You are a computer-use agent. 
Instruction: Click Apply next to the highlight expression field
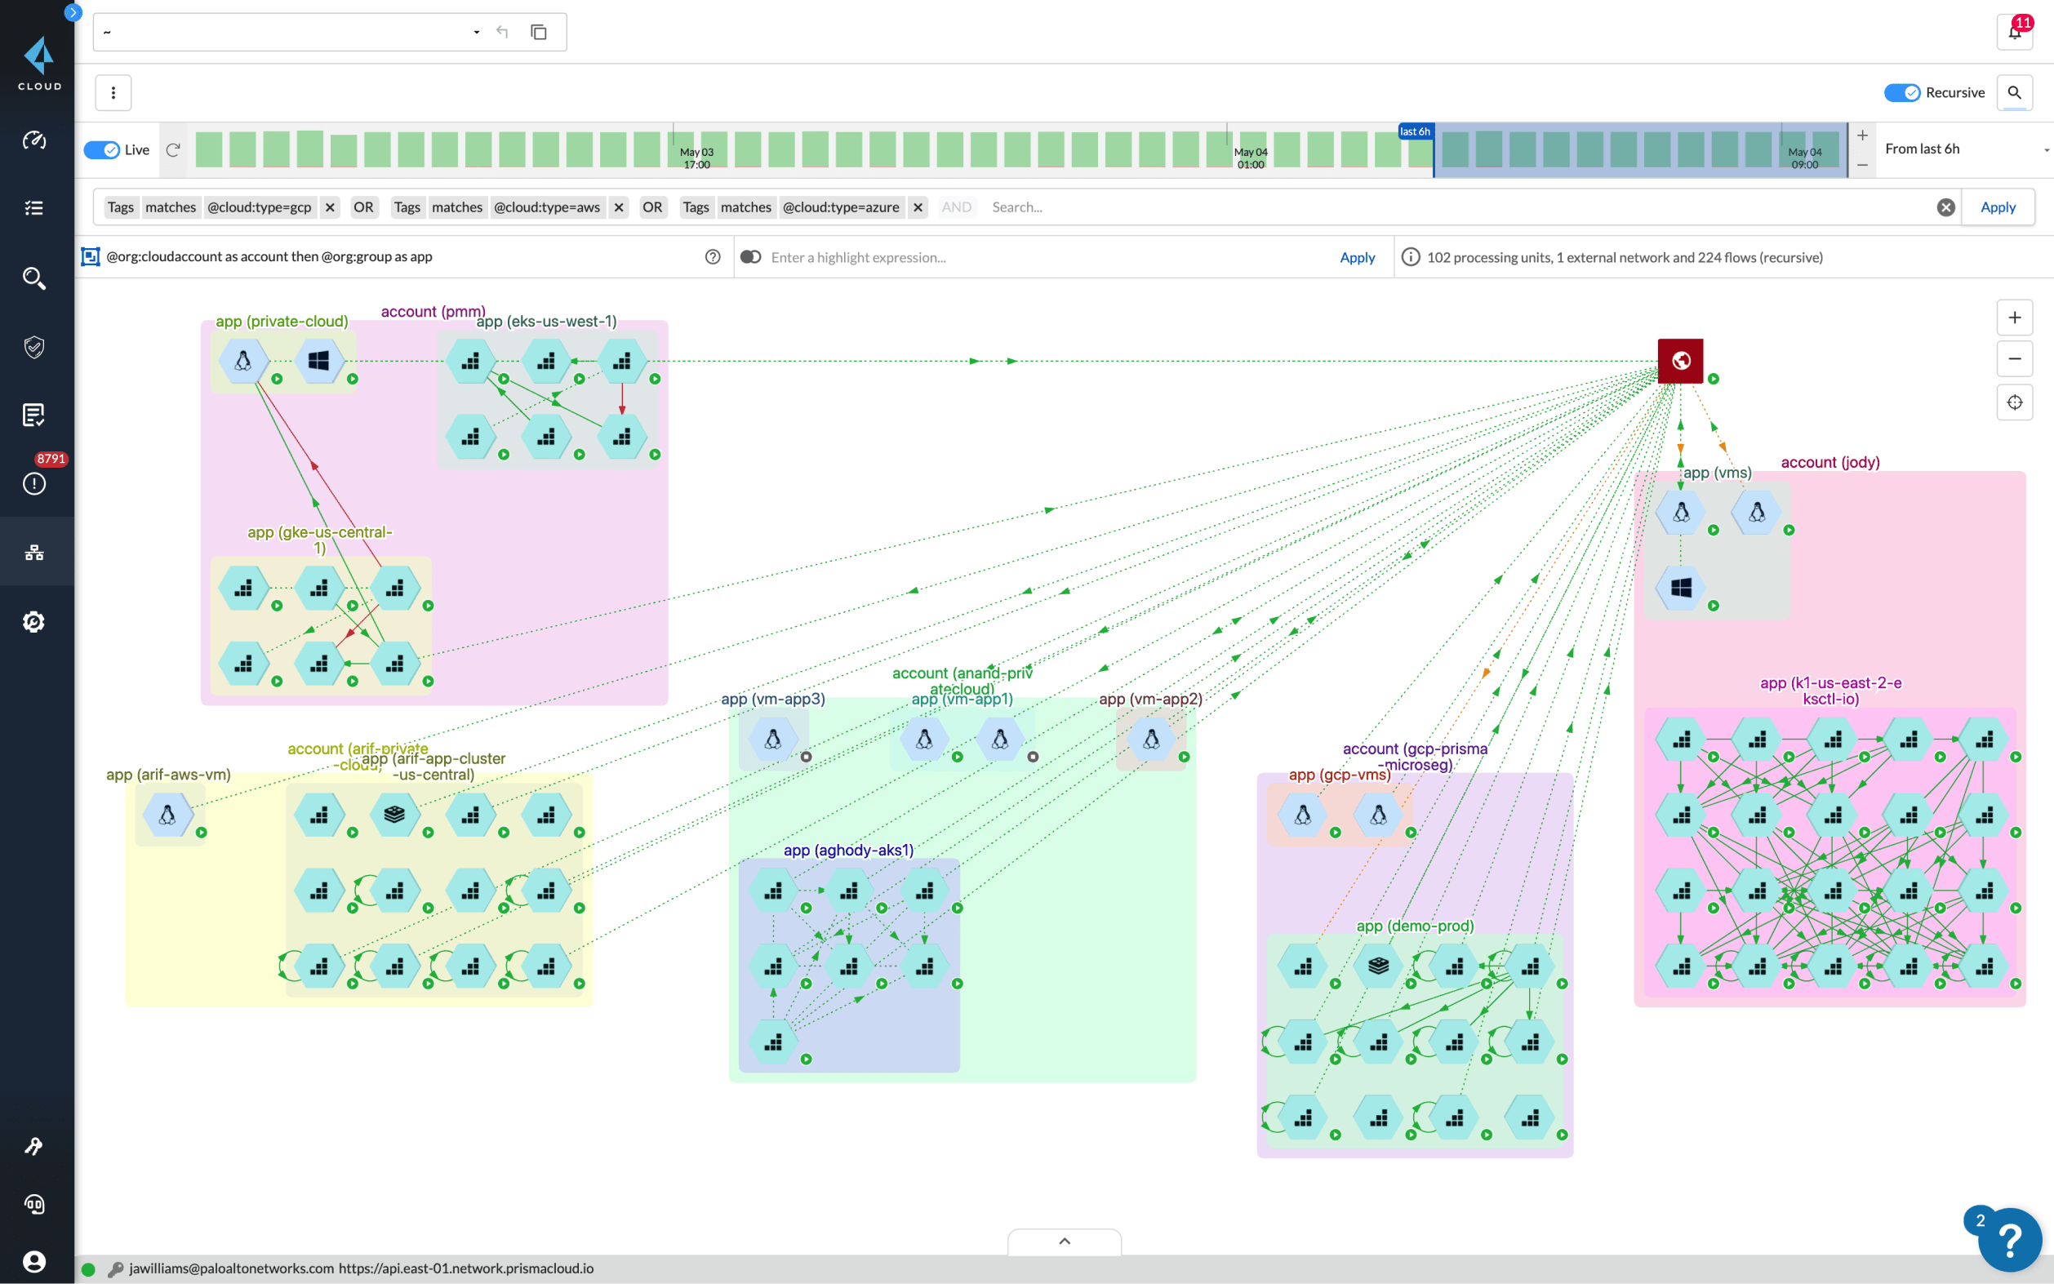pyautogui.click(x=1356, y=256)
